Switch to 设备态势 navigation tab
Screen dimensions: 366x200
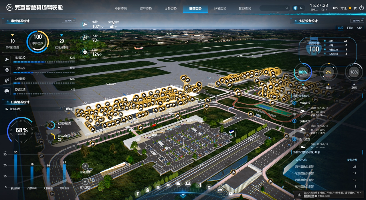tap(171, 9)
